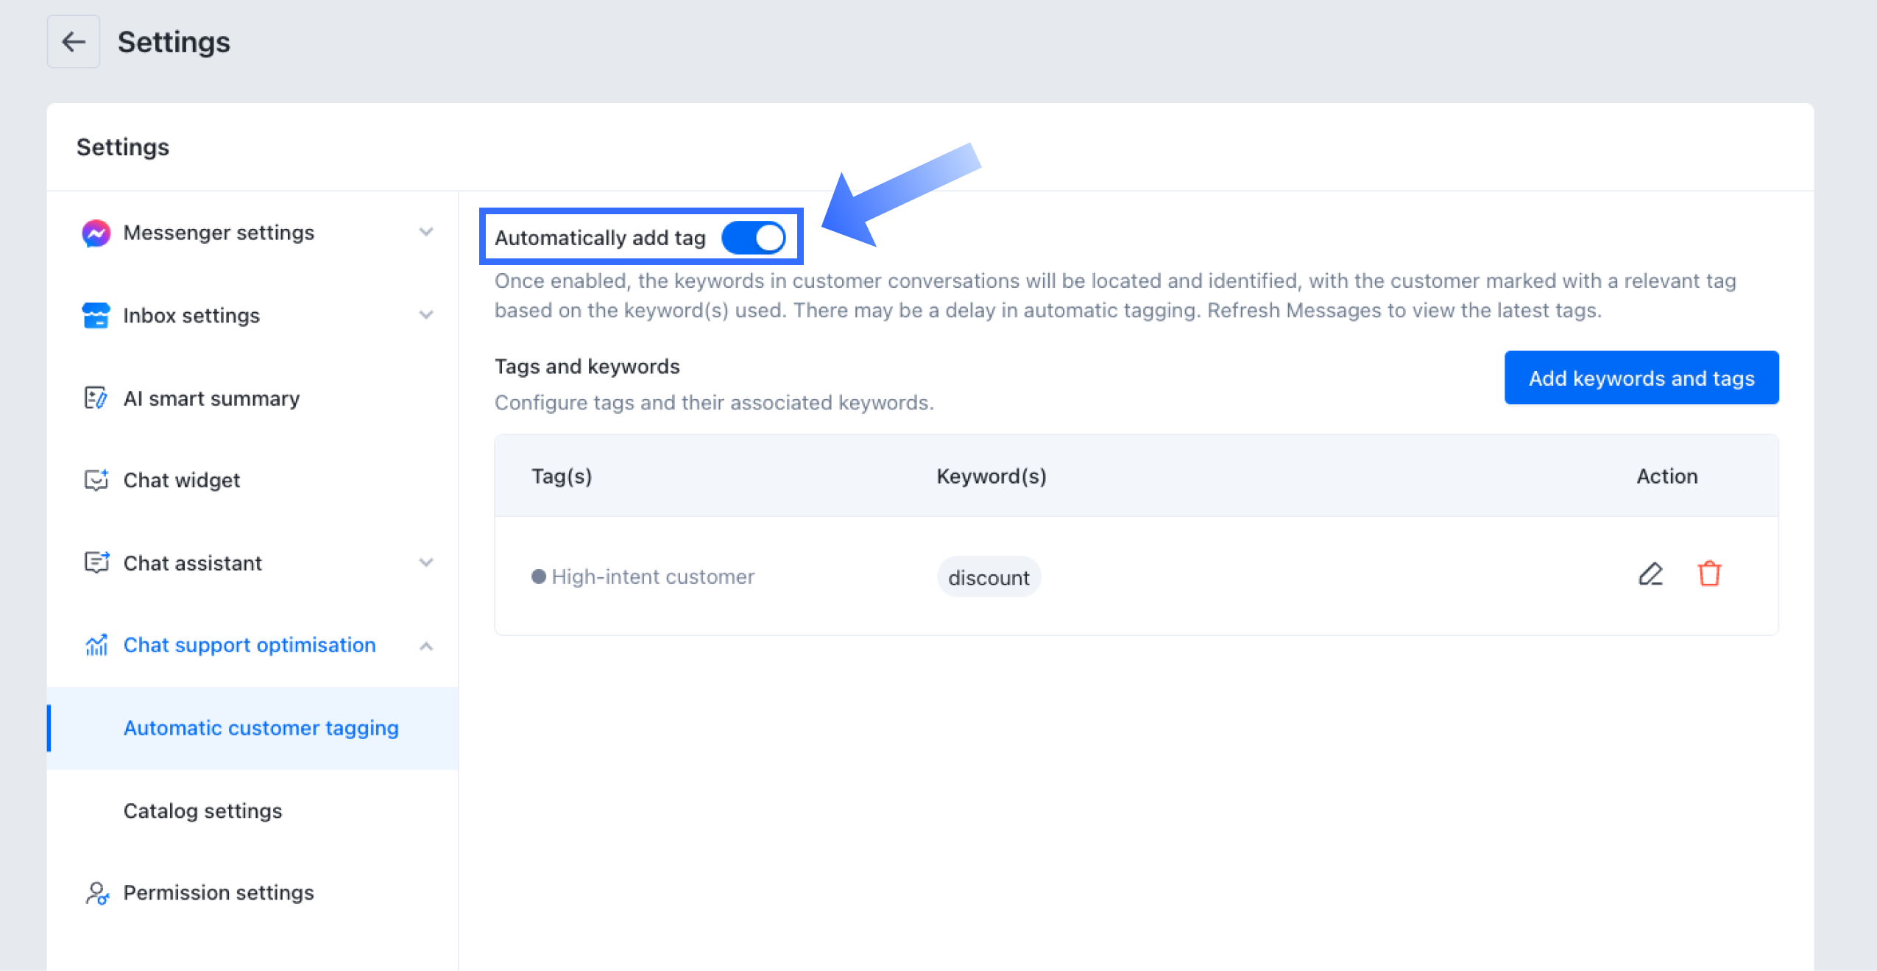This screenshot has height=971, width=1877.
Task: Delete the High-intent customer tag row
Action: [1709, 574]
